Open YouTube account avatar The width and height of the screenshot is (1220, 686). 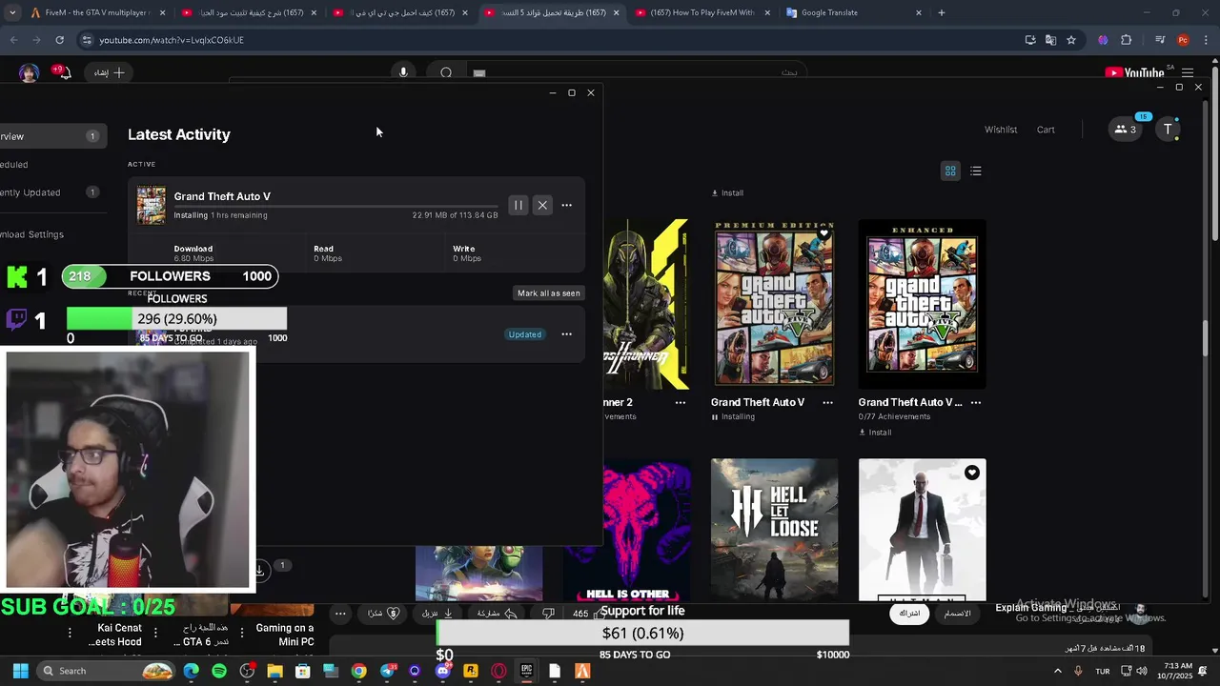coord(29,73)
